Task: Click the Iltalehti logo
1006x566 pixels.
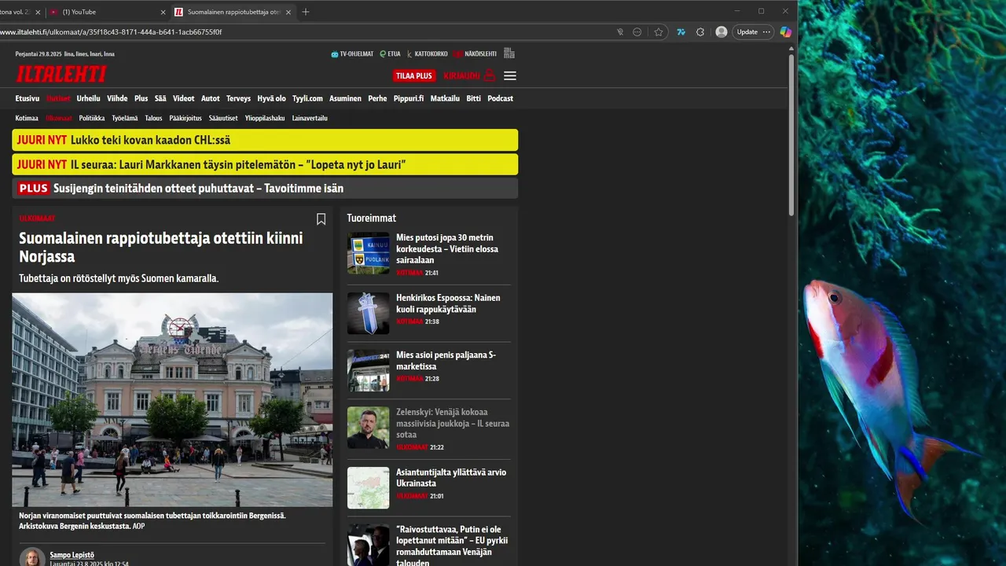Action: (61, 75)
